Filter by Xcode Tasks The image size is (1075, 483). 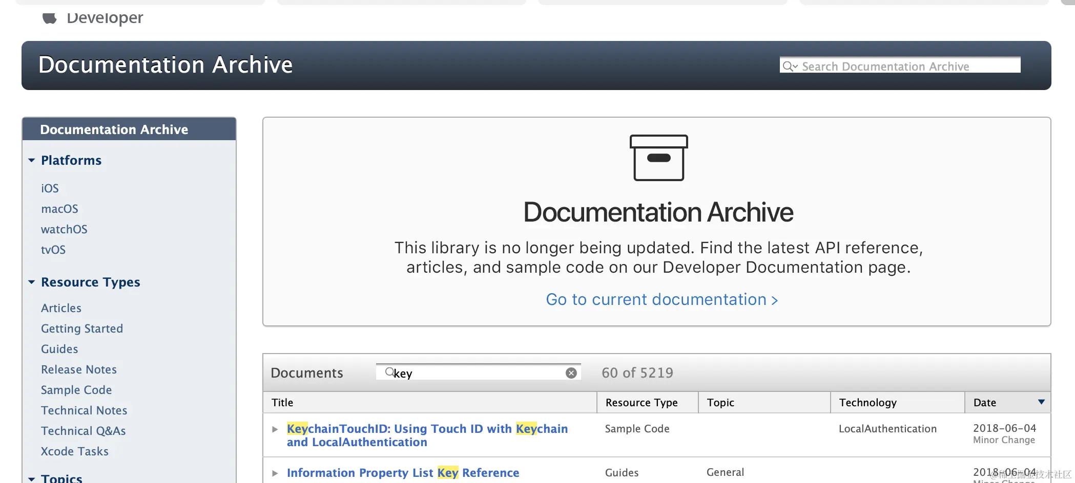point(75,451)
